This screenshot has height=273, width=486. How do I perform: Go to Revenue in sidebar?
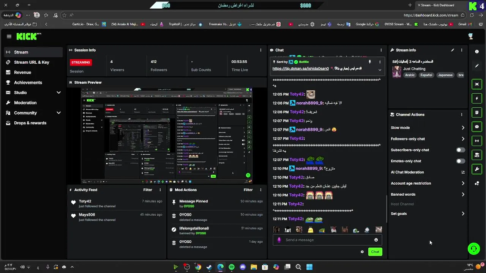pyautogui.click(x=33, y=72)
